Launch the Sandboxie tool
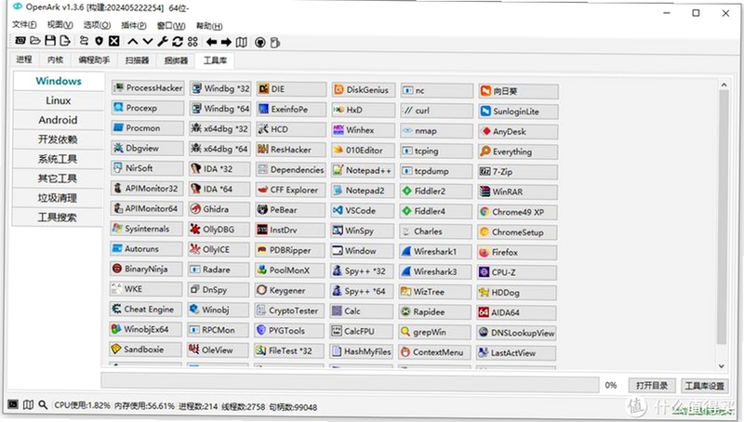The image size is (744, 422). point(145,349)
